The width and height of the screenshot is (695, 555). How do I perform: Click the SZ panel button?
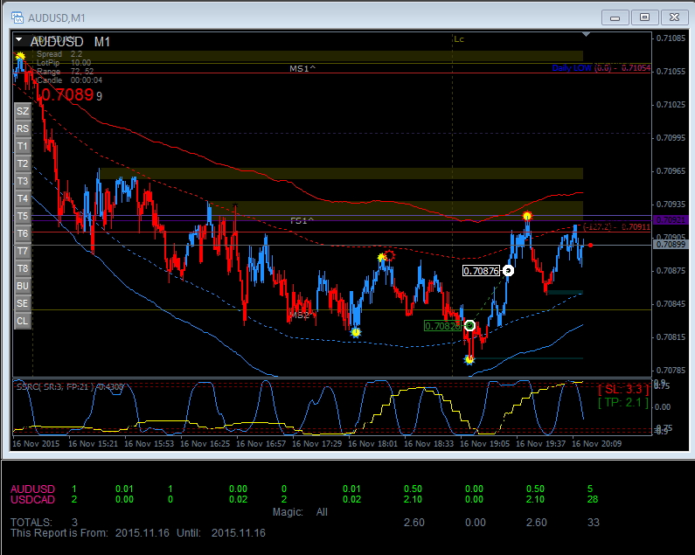click(x=23, y=111)
